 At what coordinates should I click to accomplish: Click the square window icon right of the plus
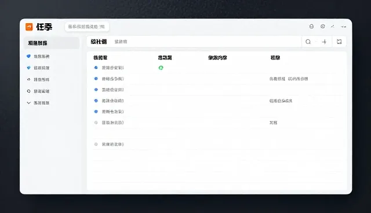coord(339,42)
